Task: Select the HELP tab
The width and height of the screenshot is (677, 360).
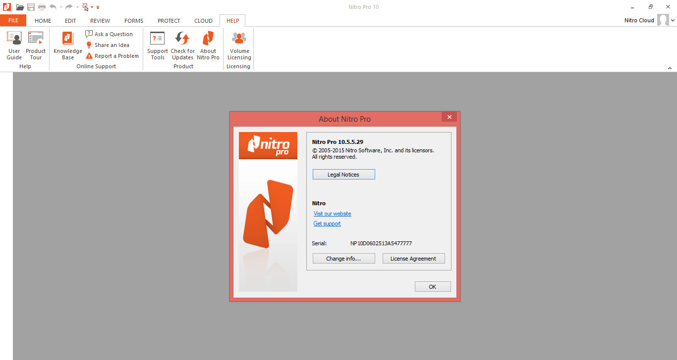Action: coord(232,21)
